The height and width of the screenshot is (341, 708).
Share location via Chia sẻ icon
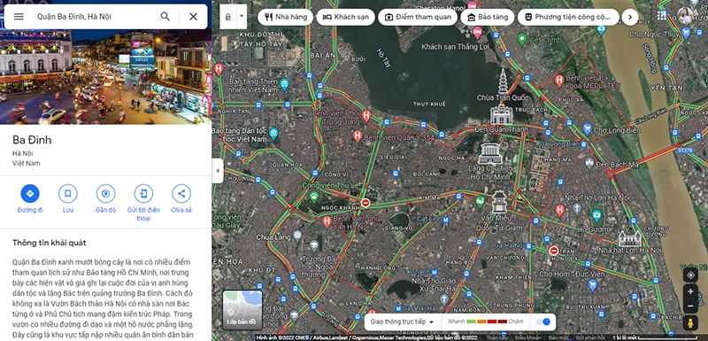(x=181, y=194)
